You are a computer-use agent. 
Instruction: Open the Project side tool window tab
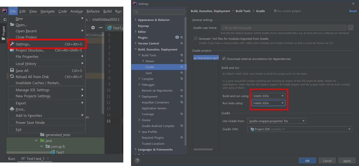(3, 33)
